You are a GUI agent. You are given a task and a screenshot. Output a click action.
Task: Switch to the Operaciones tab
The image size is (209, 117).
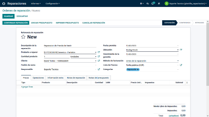[38, 78]
